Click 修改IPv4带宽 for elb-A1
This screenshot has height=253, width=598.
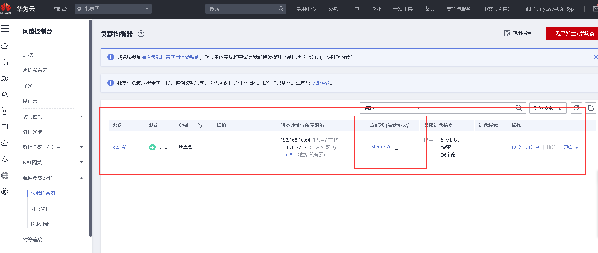point(526,147)
